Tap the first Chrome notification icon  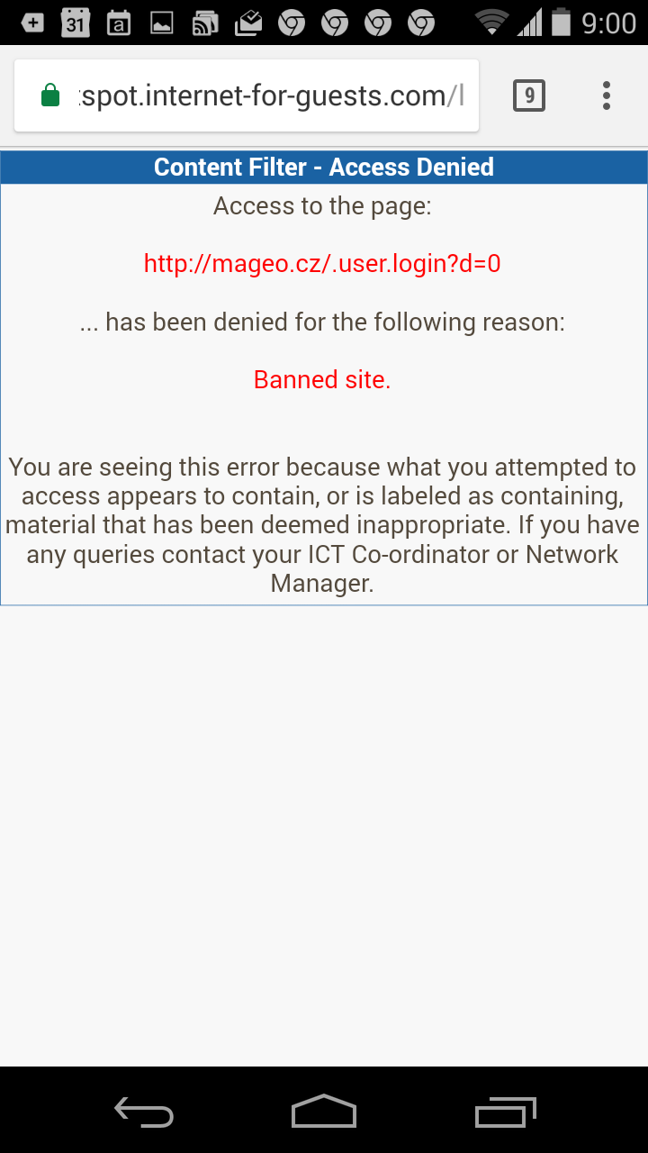[x=292, y=23]
